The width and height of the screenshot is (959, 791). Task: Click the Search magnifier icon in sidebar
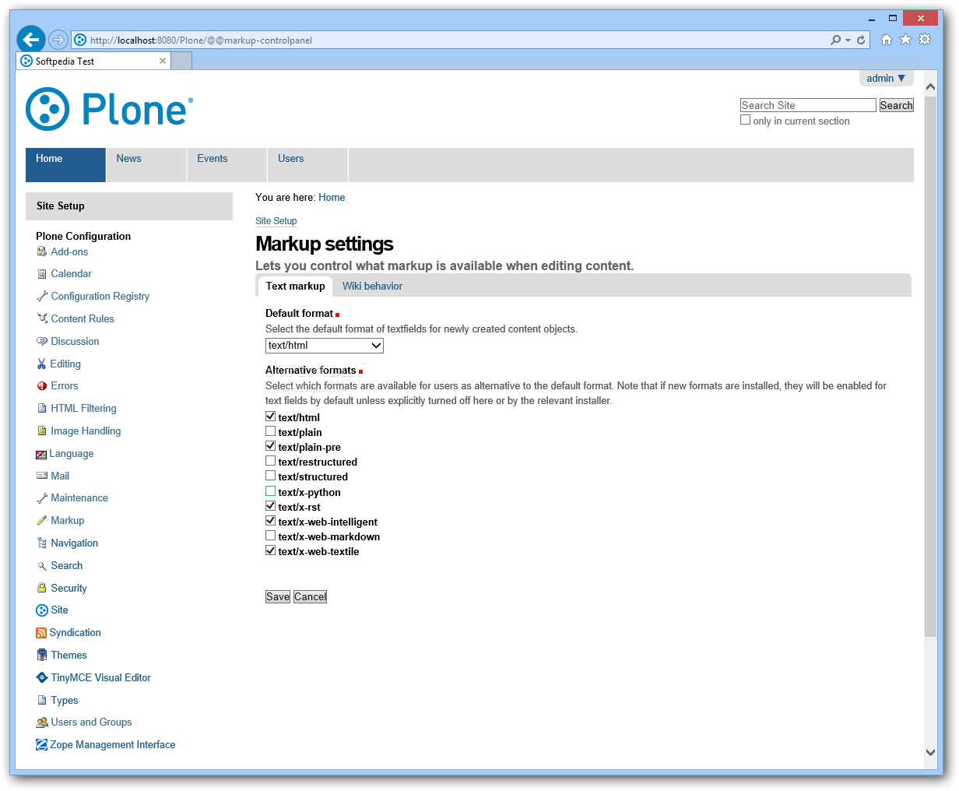coord(42,566)
